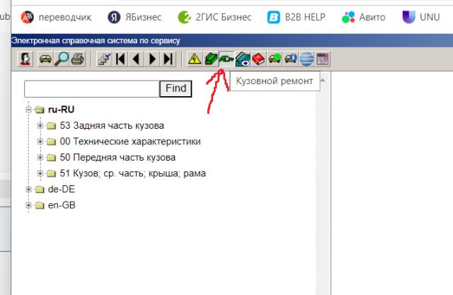Open the B2B HELP bookmark

point(296,17)
